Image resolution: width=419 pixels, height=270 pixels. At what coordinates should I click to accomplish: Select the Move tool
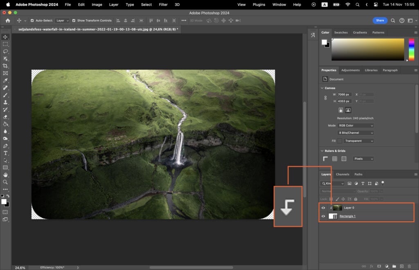pyautogui.click(x=6, y=37)
